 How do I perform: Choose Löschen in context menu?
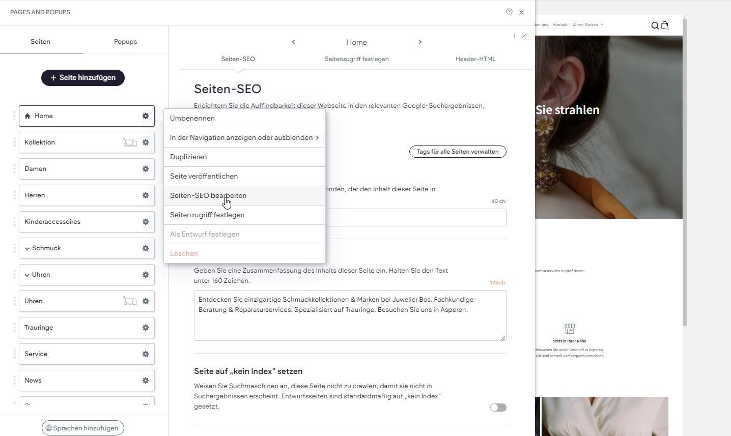point(244,253)
